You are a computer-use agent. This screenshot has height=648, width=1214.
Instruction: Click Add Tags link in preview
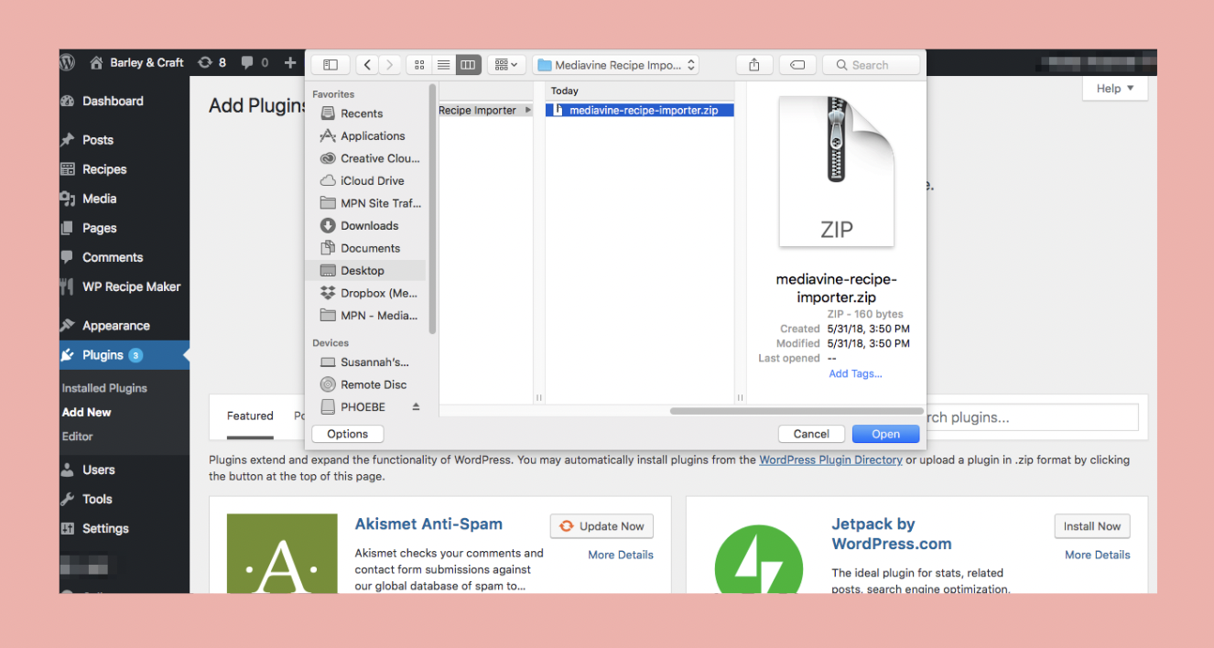pyautogui.click(x=855, y=373)
